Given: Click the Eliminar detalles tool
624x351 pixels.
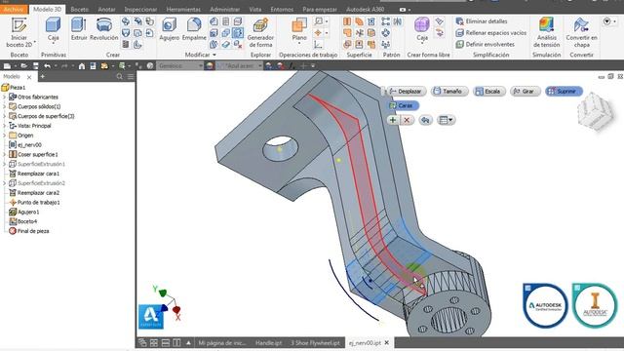Looking at the screenshot, I should (482, 21).
